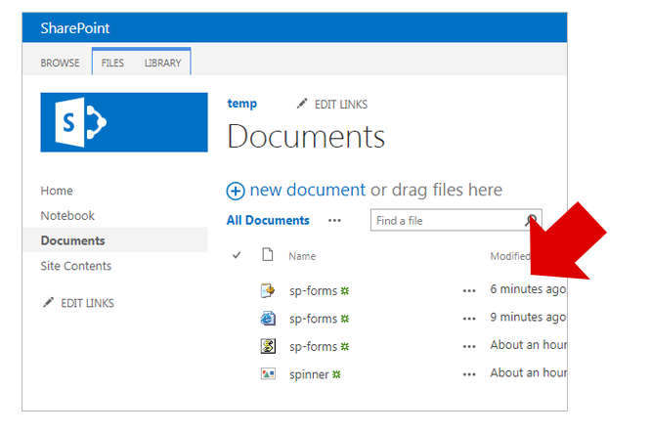Click the '6 minutes ago' modified value
This screenshot has height=433, width=651.
pos(528,289)
